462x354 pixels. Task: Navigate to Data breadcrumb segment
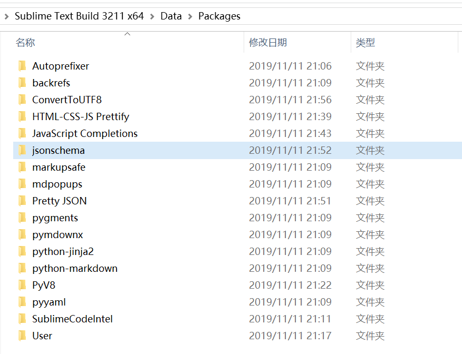171,16
